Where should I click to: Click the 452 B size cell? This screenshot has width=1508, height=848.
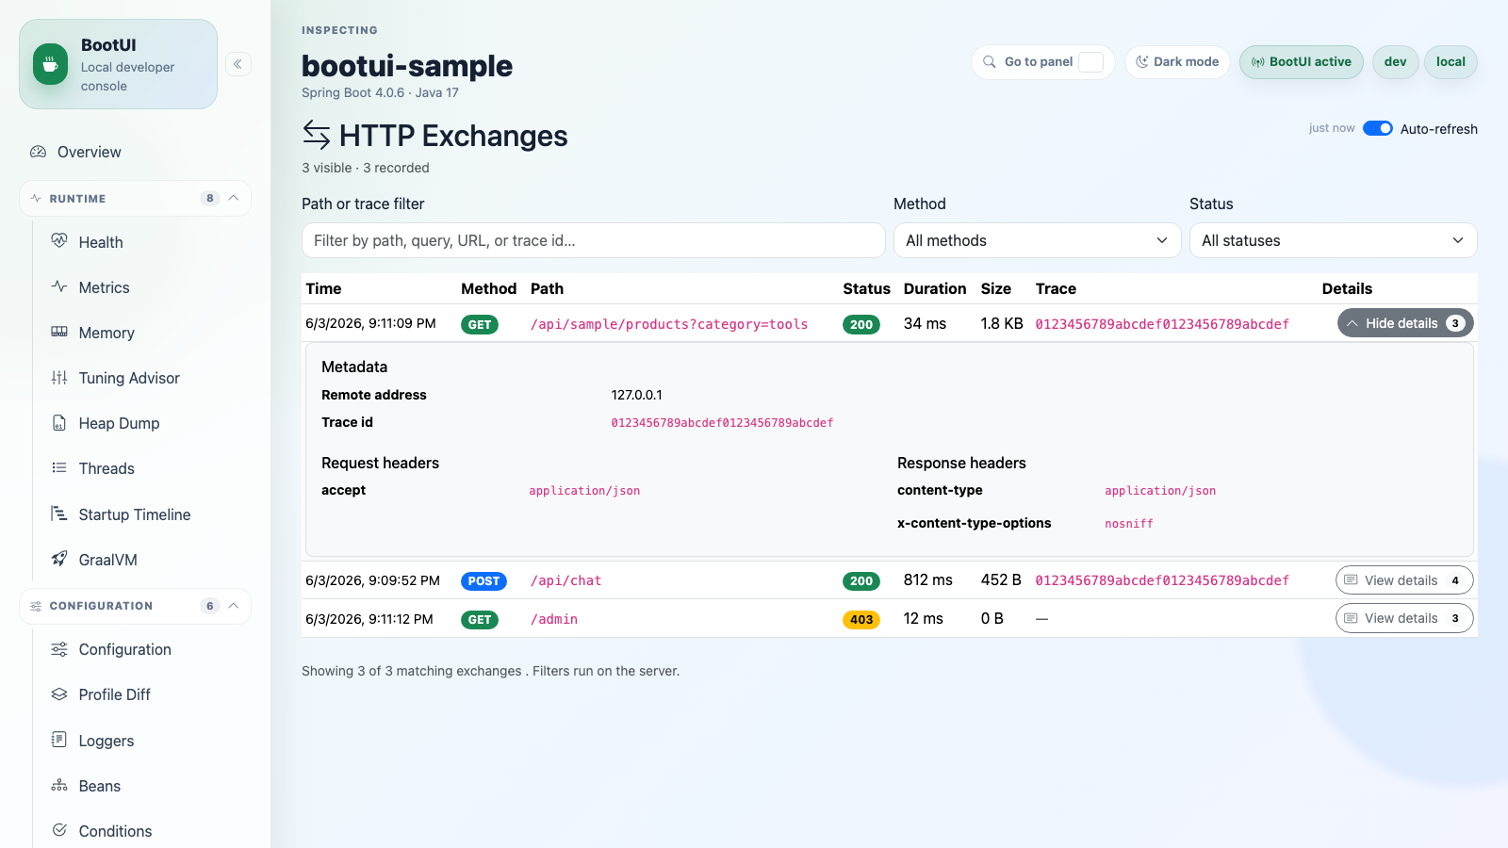1001,579
